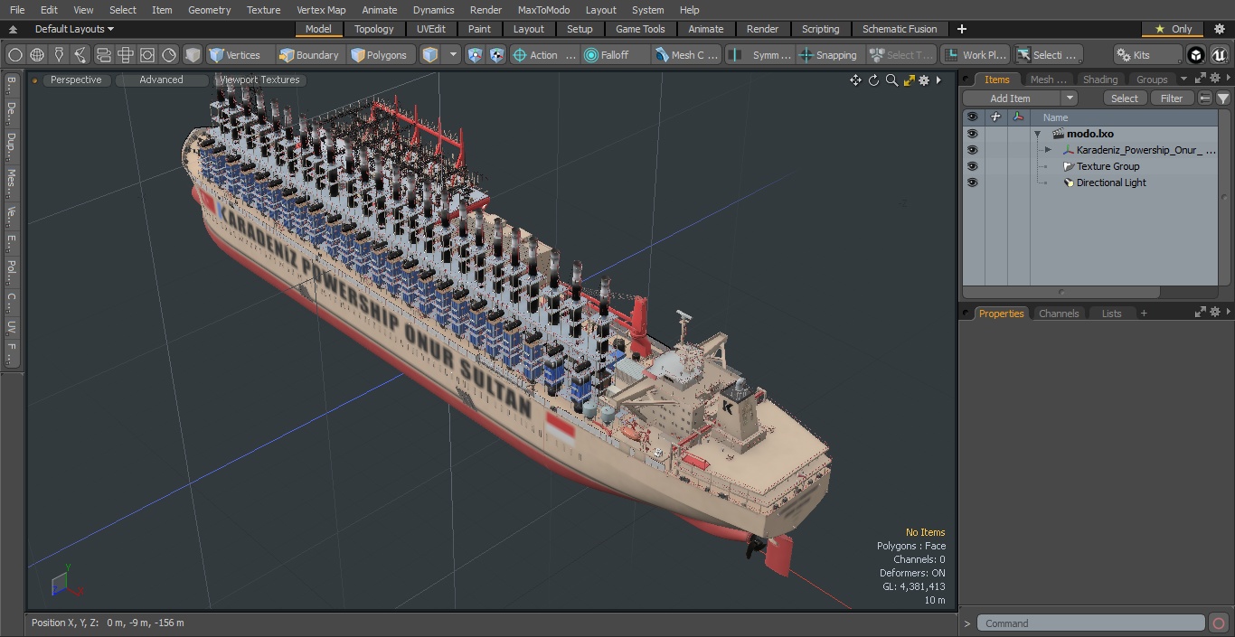Click the Kits button
Screen dimensions: 1235x637
tap(1147, 55)
